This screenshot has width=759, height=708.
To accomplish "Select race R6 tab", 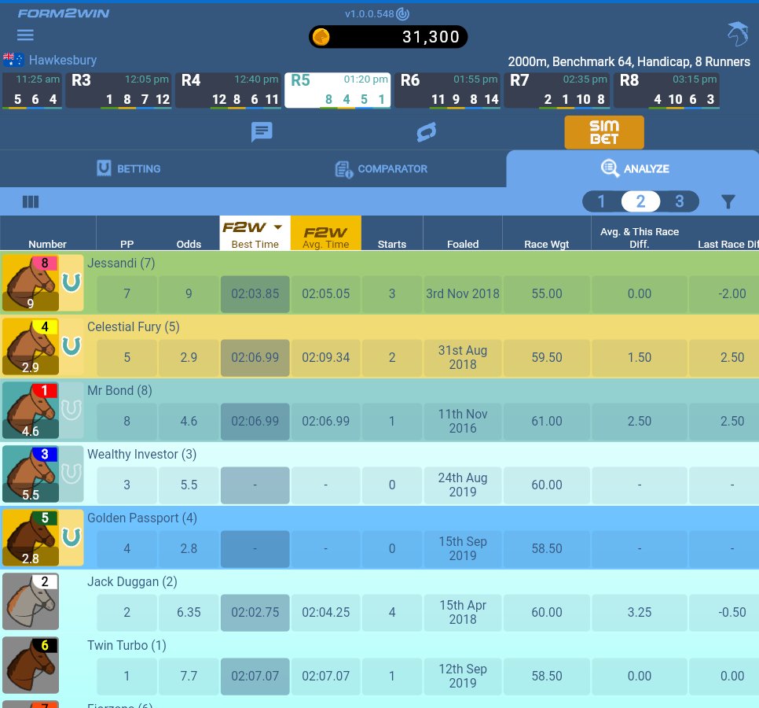I will point(447,90).
